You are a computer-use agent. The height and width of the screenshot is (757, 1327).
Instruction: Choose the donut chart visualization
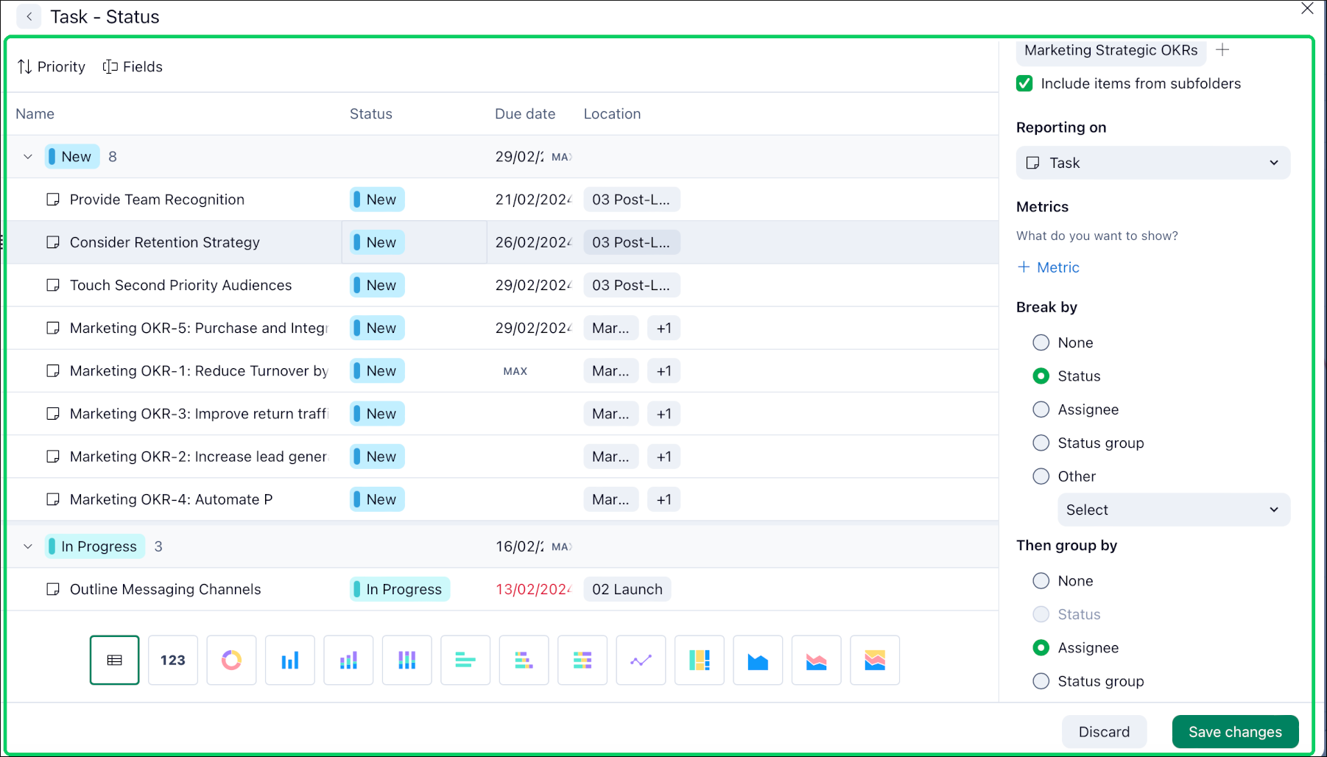pos(231,660)
